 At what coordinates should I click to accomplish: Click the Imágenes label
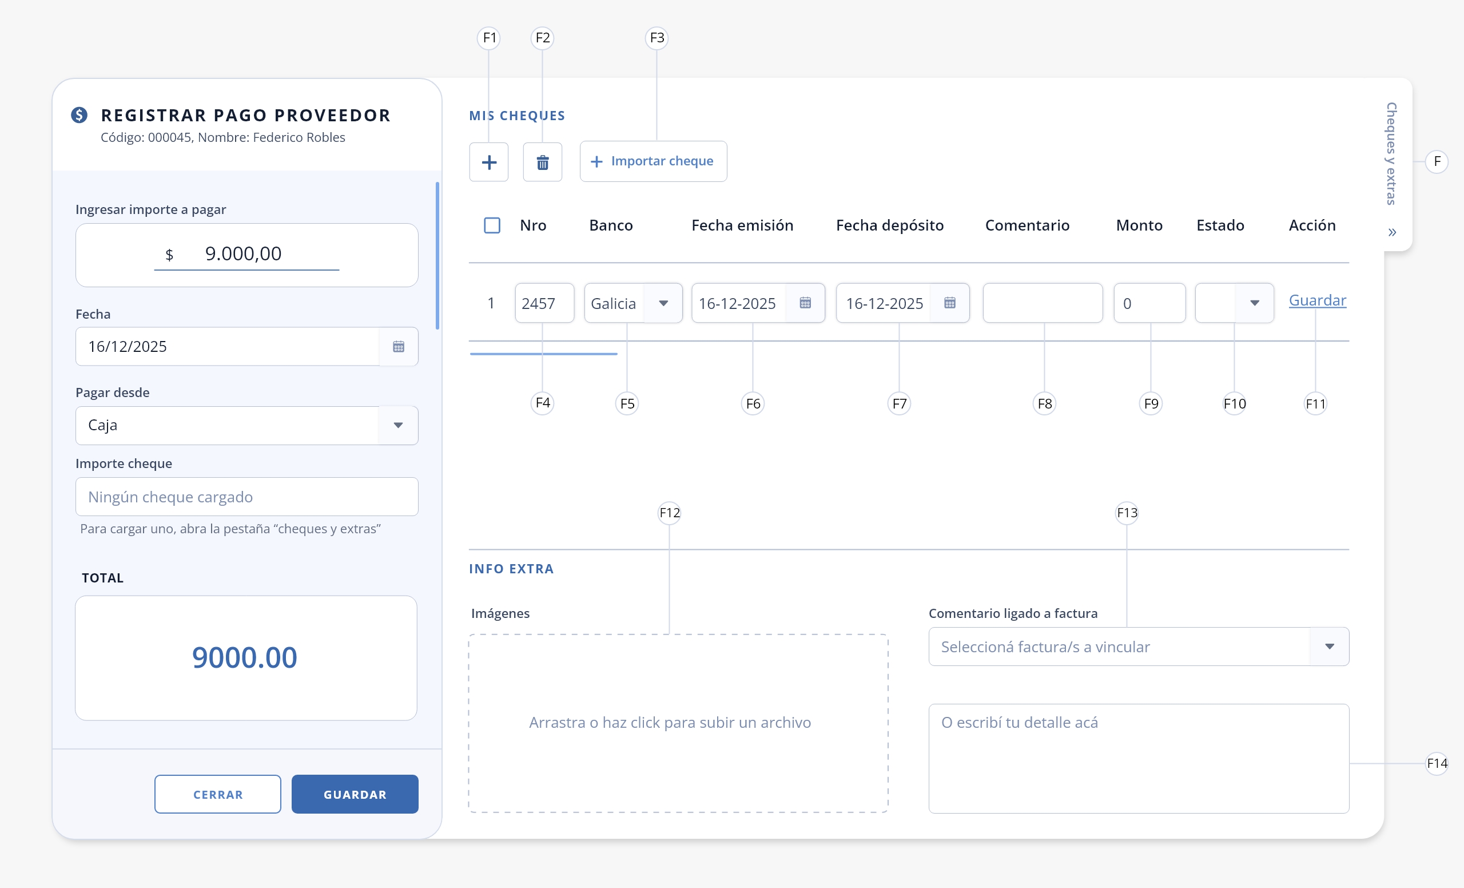(x=500, y=613)
